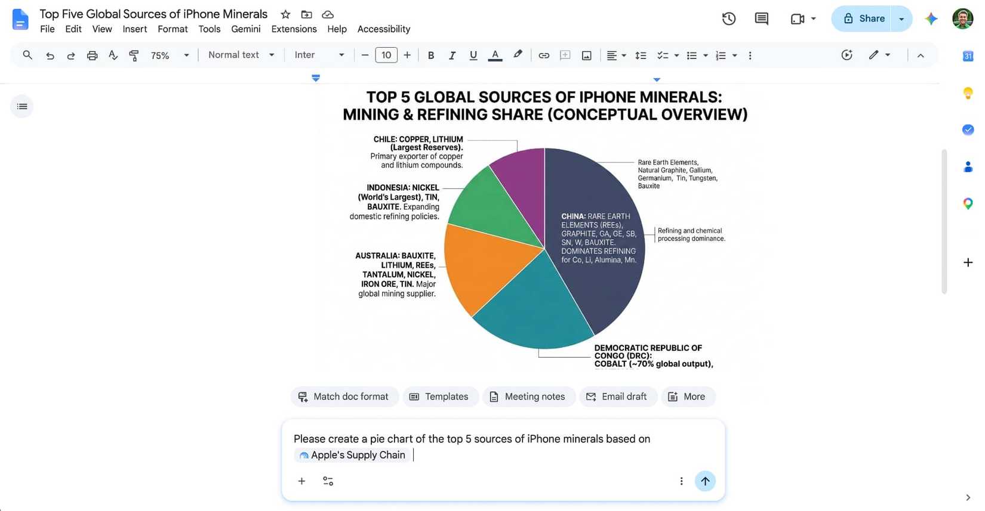
Task: Open version history clock icon
Action: tap(728, 18)
